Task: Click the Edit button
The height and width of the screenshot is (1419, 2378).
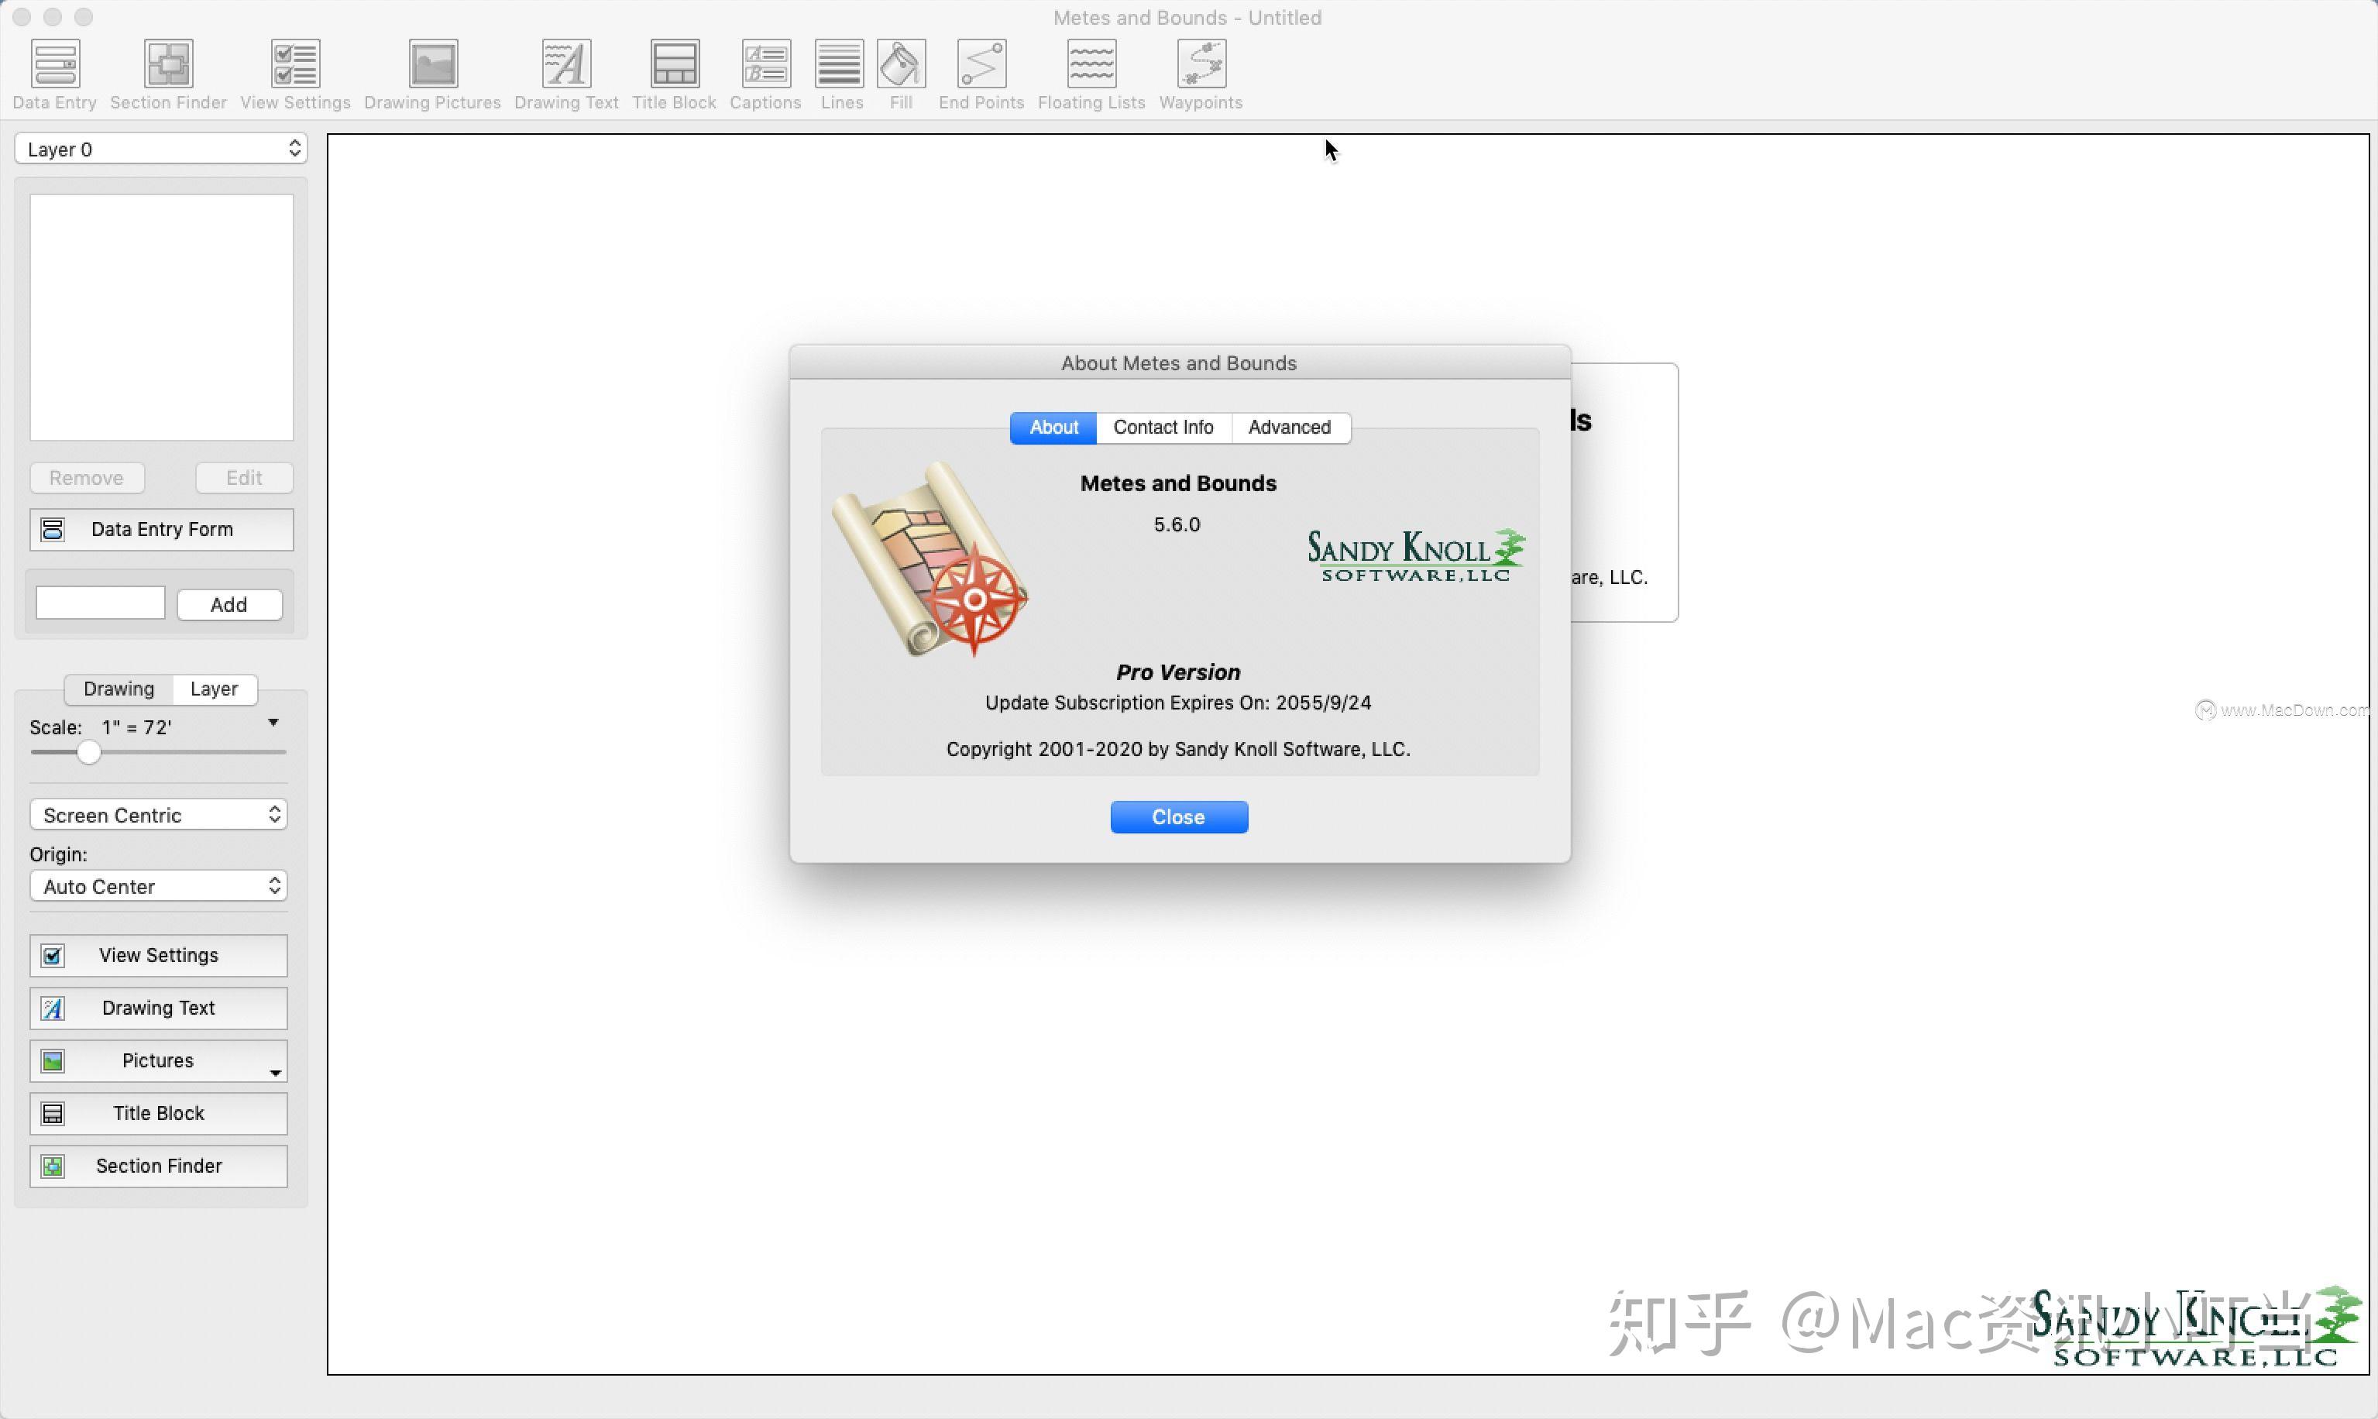Action: click(244, 478)
